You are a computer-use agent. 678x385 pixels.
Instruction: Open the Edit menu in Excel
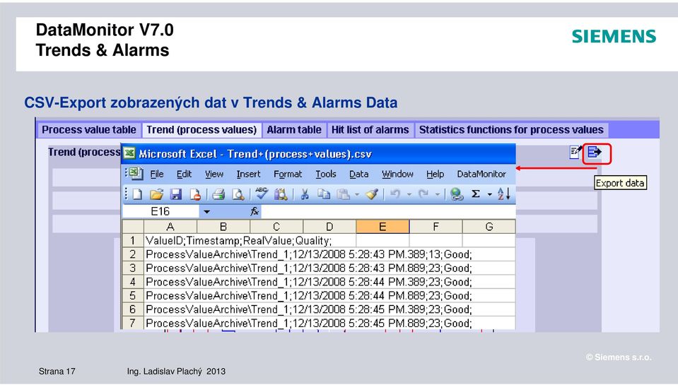184,174
